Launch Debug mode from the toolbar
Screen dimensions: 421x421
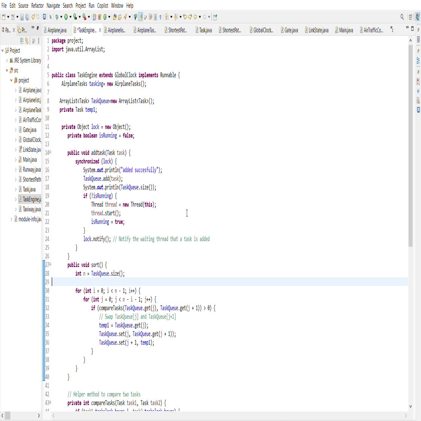pos(57,16)
